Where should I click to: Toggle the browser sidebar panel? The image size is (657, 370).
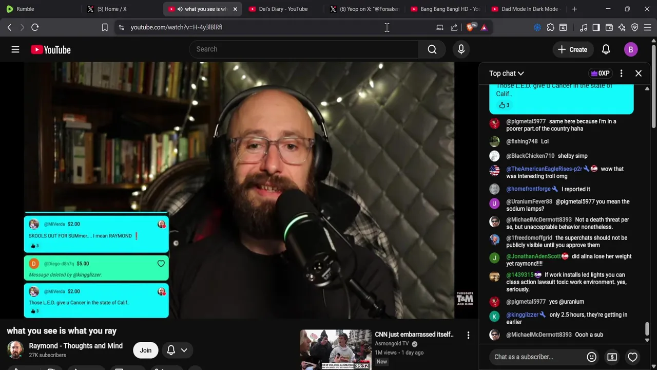pos(596,27)
